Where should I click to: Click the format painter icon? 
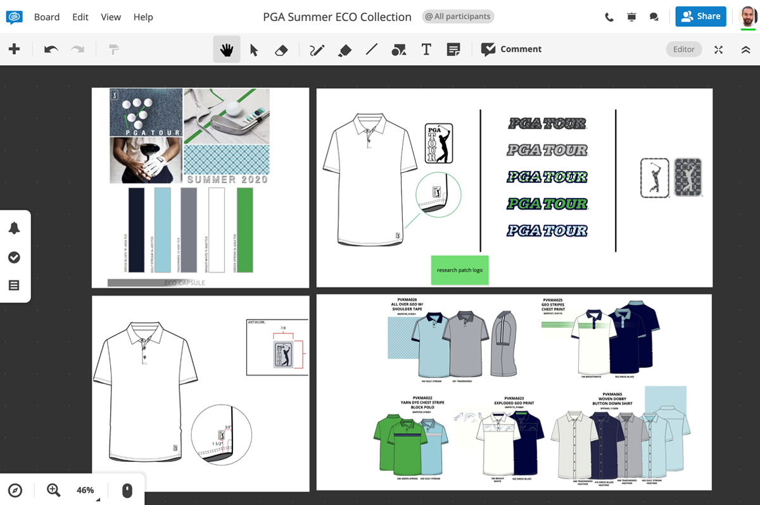tap(114, 49)
